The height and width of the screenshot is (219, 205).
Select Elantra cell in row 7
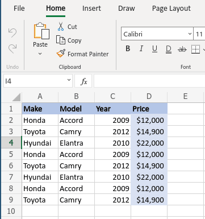(x=76, y=177)
